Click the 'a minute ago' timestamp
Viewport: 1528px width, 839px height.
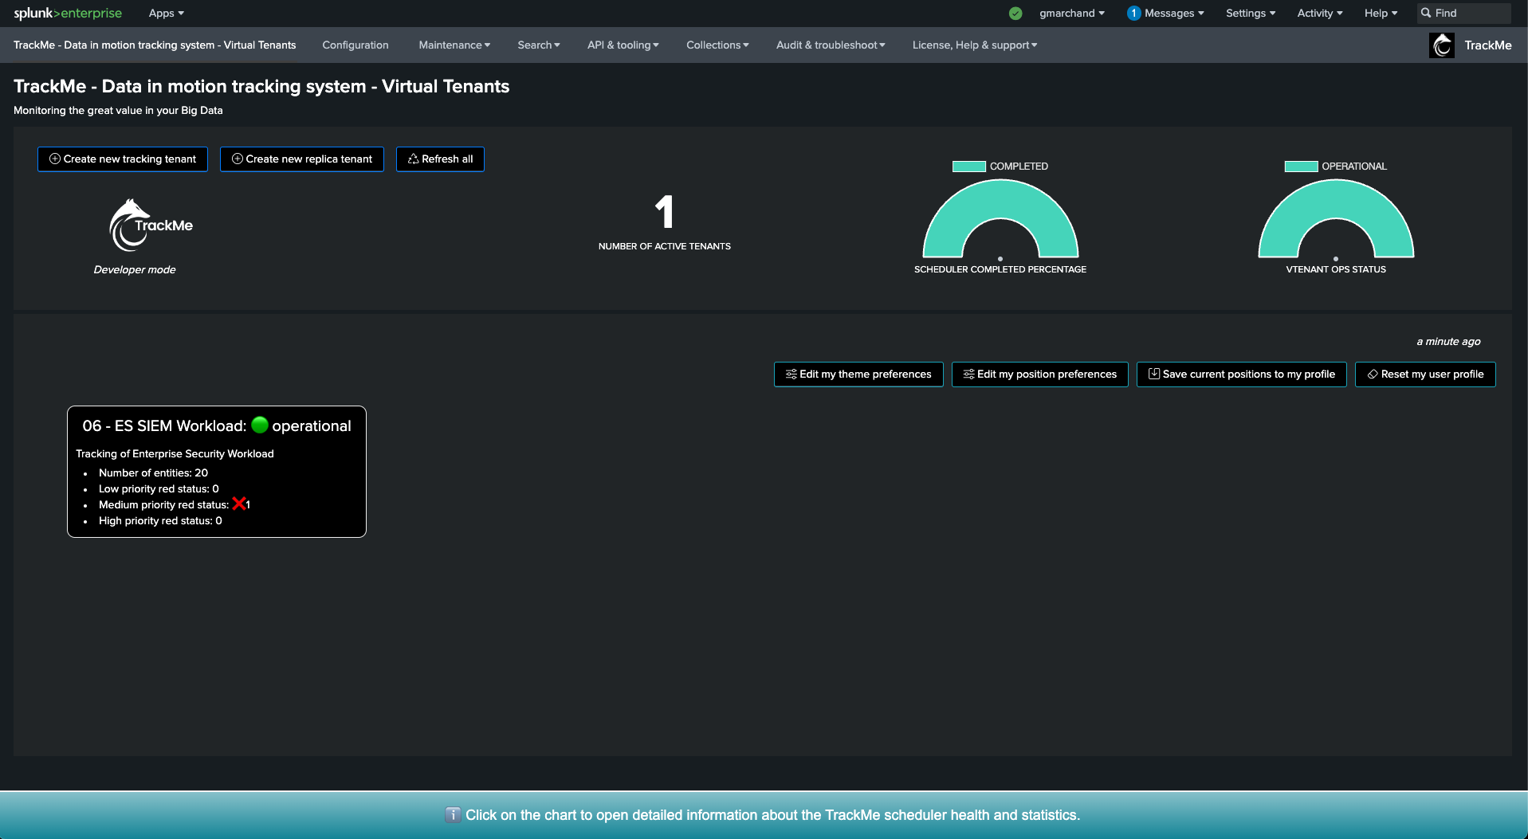coord(1448,341)
